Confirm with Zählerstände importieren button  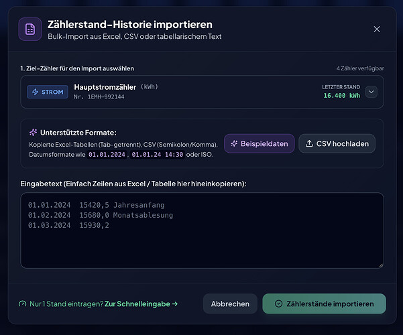coord(324,304)
